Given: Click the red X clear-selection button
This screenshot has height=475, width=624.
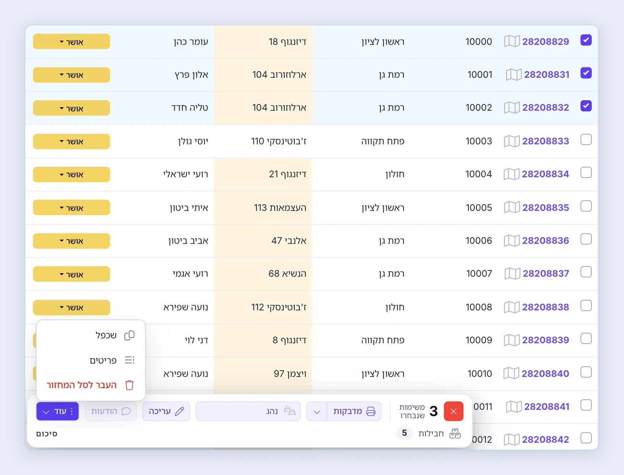Looking at the screenshot, I should (x=454, y=411).
